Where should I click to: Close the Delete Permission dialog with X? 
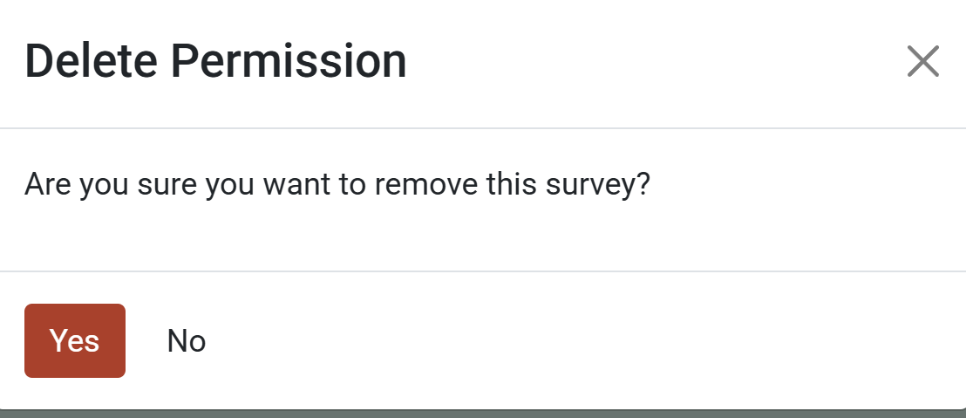[922, 62]
